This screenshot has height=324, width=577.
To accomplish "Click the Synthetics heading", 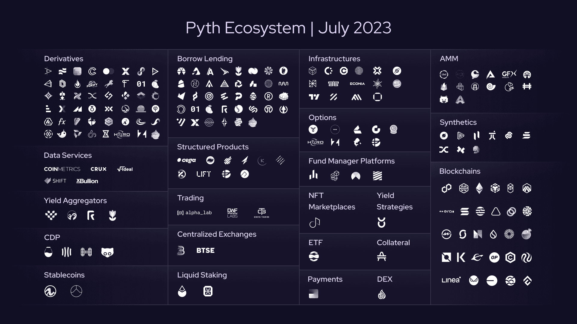I will (458, 122).
